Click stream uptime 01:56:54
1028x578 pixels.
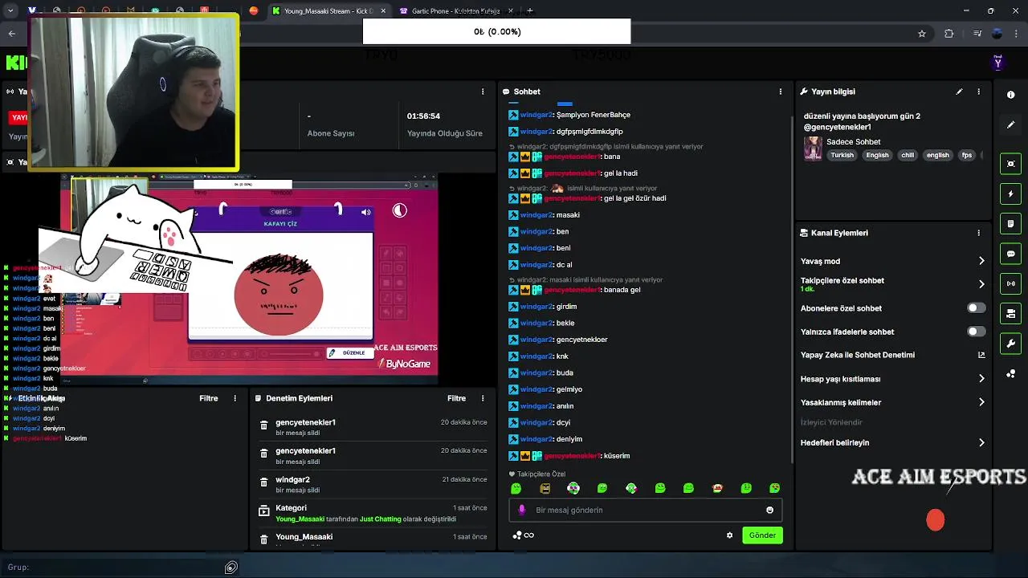423,116
